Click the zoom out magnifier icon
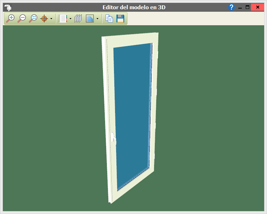 coord(22,18)
